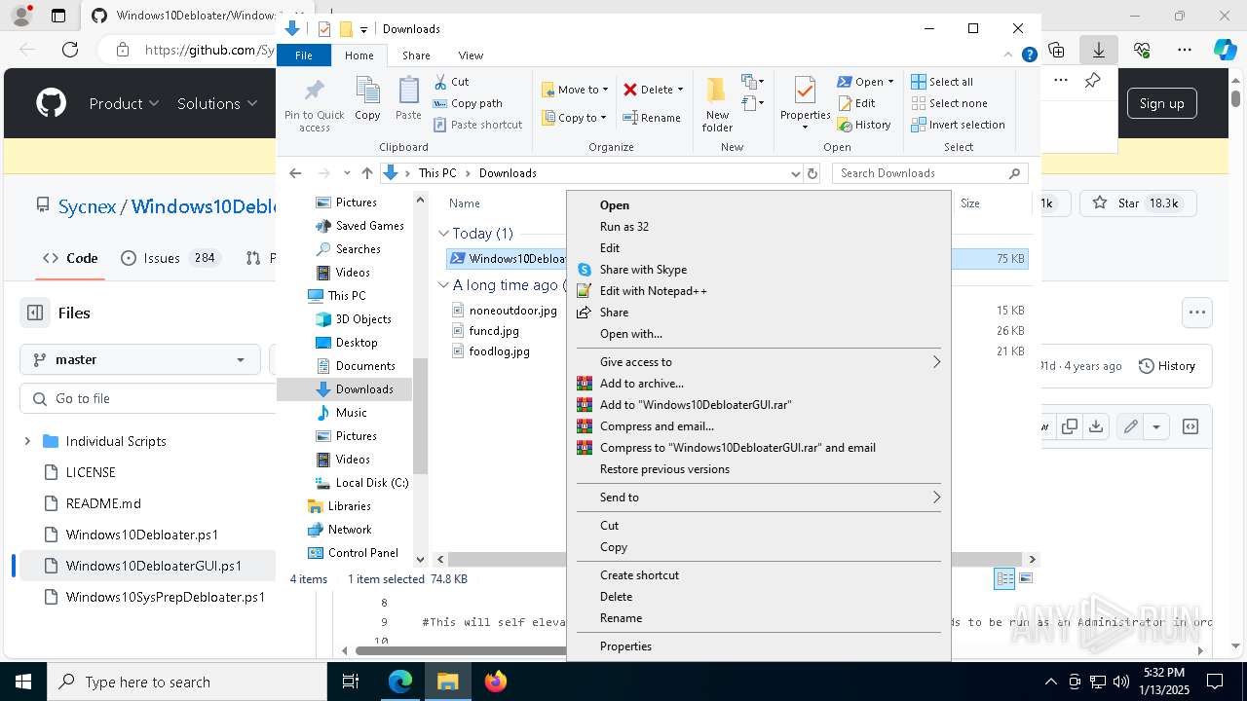
Task: Collapse the Today group
Action: tap(443, 234)
